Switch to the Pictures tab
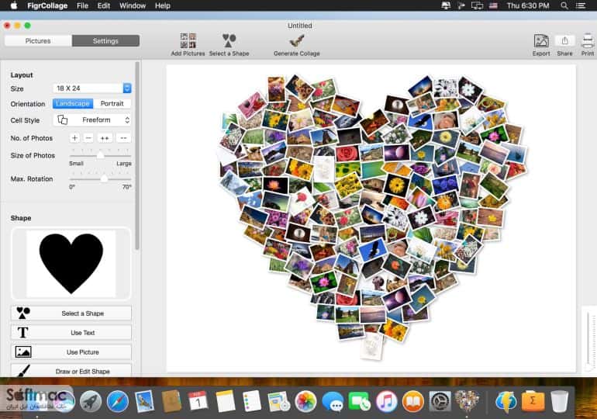Screen dimensions: 597x419 click(x=38, y=41)
